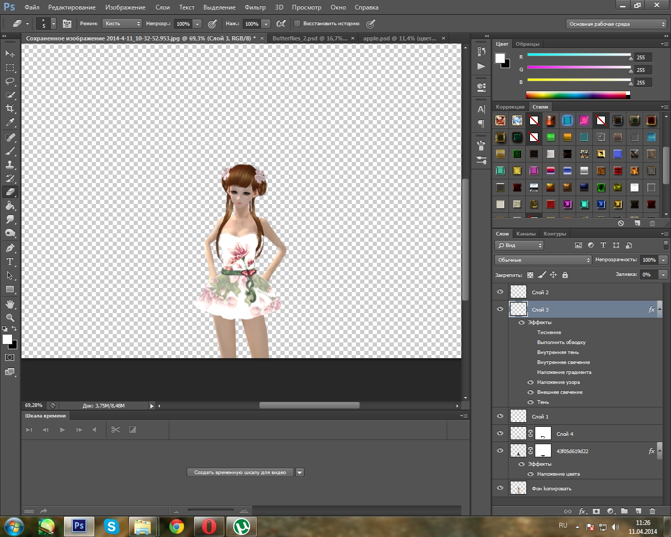Select the Lasso tool
Image resolution: width=671 pixels, height=537 pixels.
click(x=10, y=81)
